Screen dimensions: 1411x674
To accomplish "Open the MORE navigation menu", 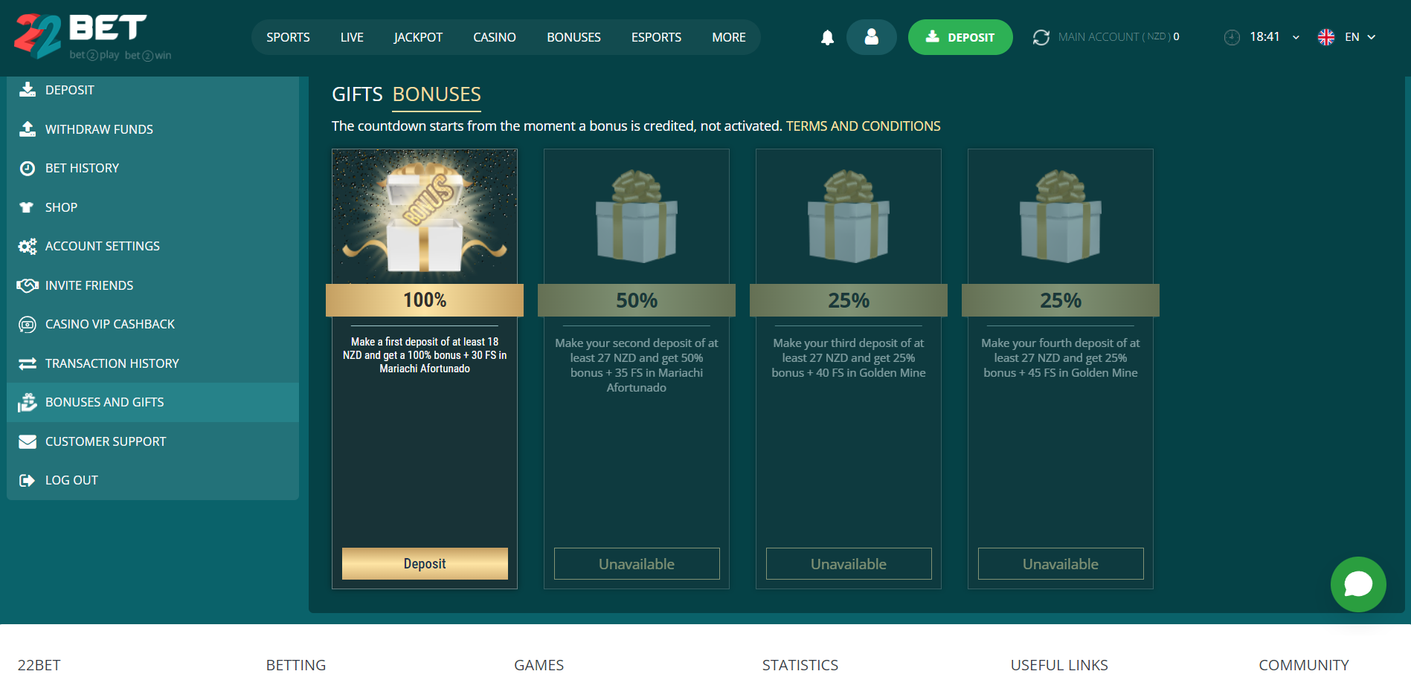I will pyautogui.click(x=729, y=37).
